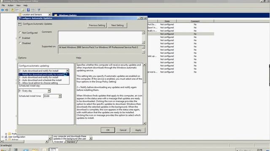Toggle Show/Hide Console Tree toolbar icon
The width and height of the screenshot is (270, 151).
17,10
